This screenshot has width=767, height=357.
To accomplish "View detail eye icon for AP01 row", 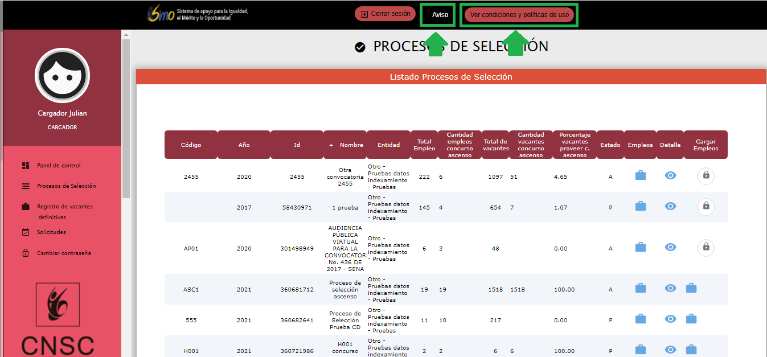I will coord(671,247).
